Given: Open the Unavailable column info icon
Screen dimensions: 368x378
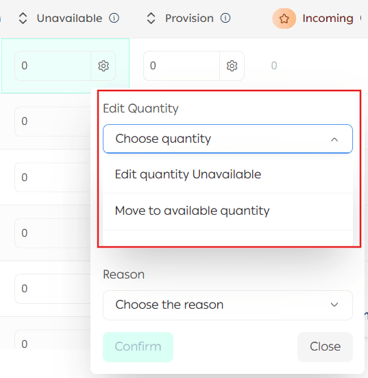Looking at the screenshot, I should (114, 18).
